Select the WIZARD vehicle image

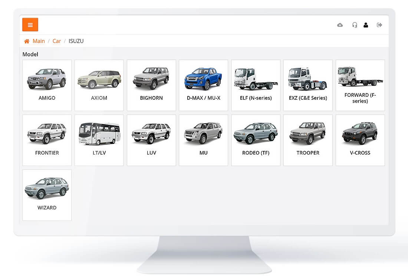[x=47, y=188]
